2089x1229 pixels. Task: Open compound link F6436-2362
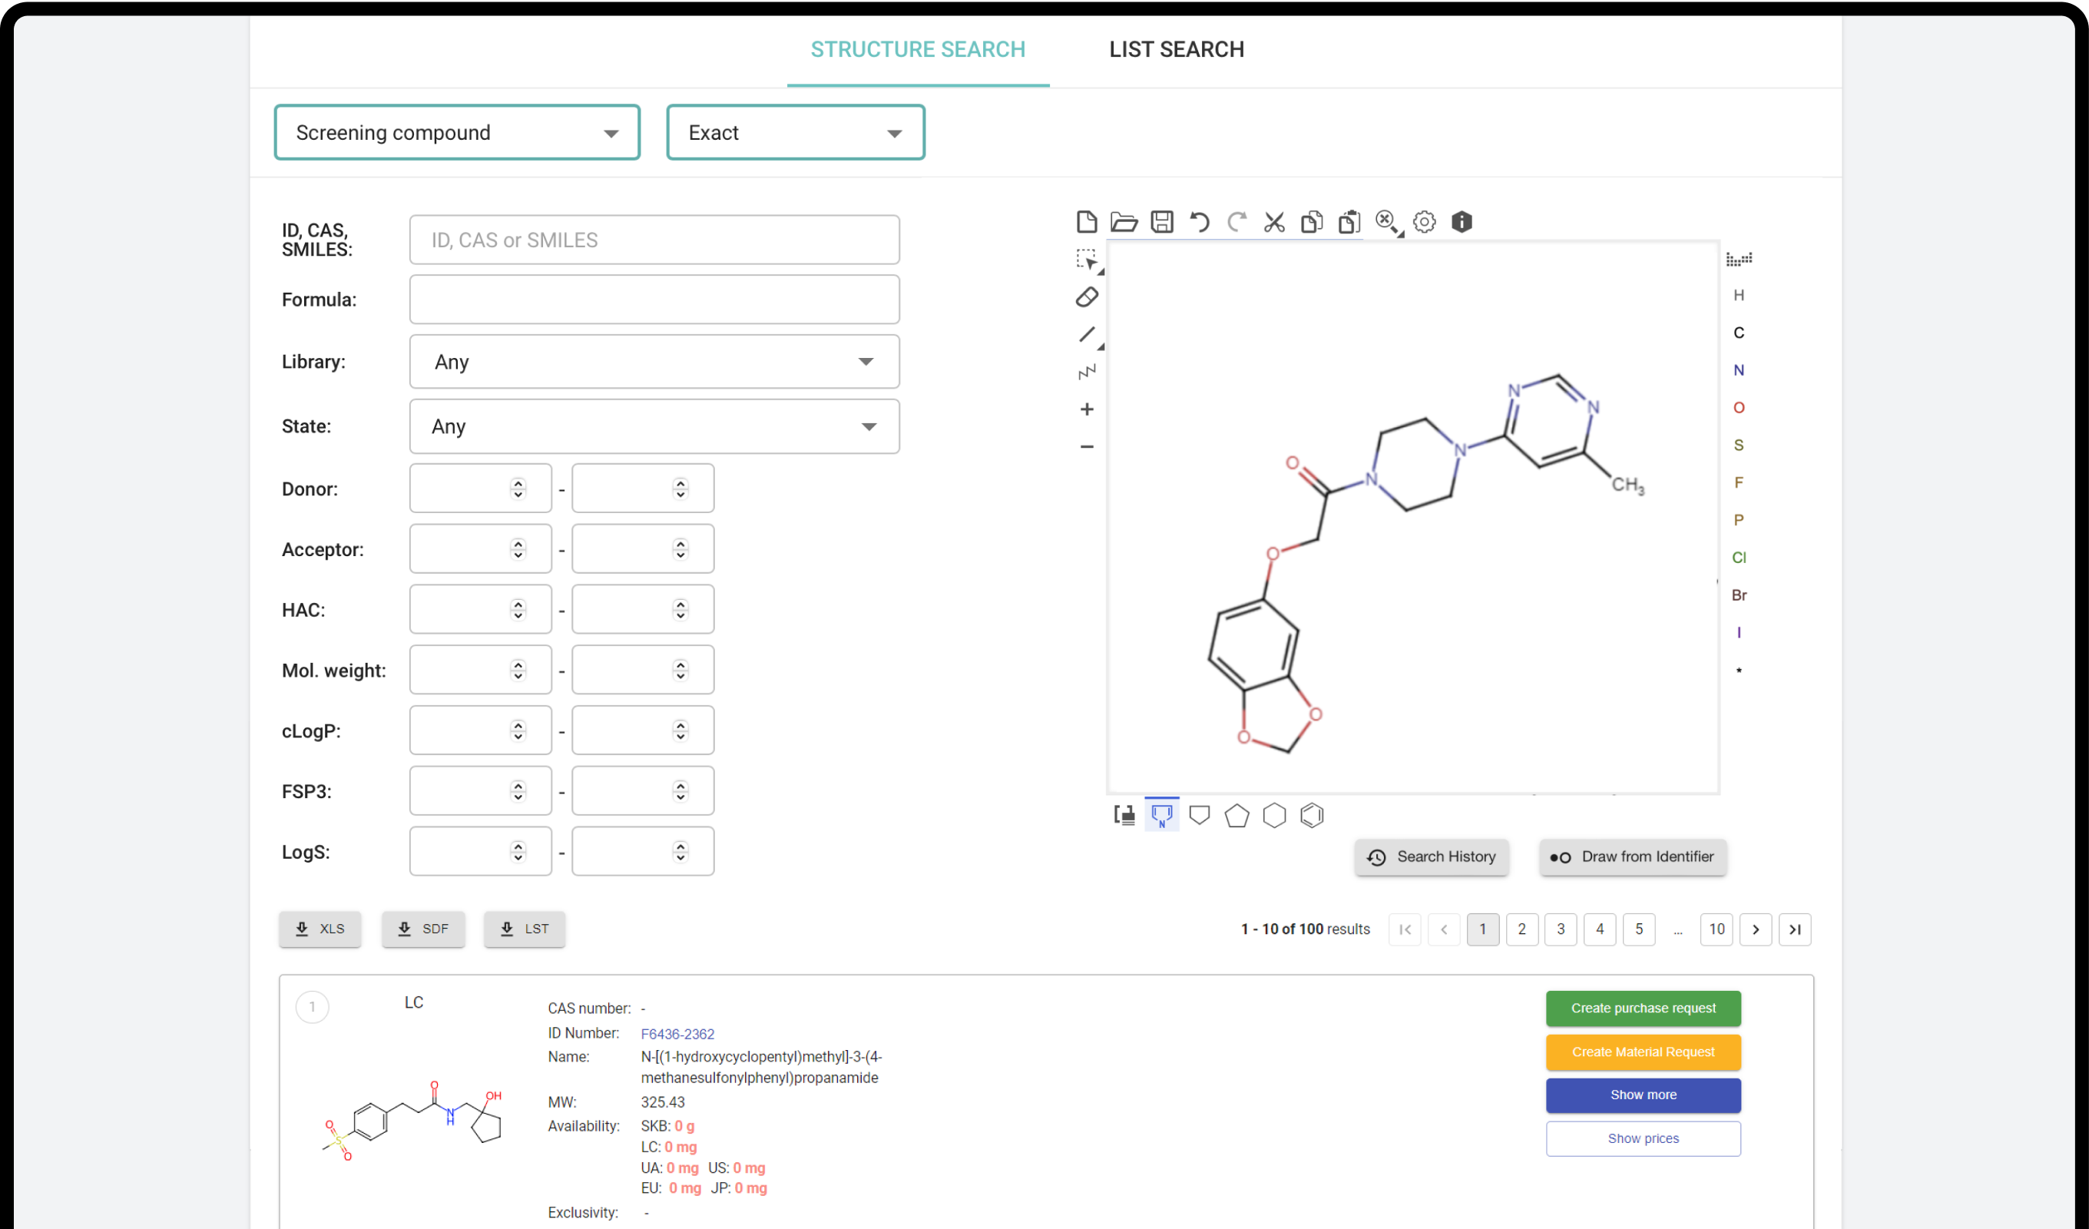coord(677,1033)
